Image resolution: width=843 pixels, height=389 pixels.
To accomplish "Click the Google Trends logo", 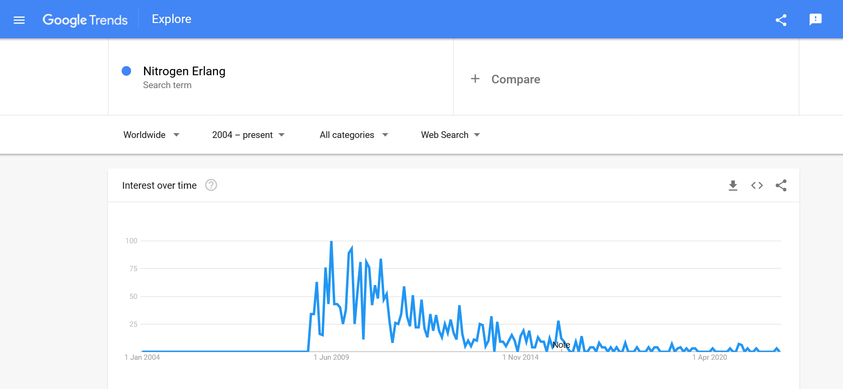I will (x=85, y=20).
